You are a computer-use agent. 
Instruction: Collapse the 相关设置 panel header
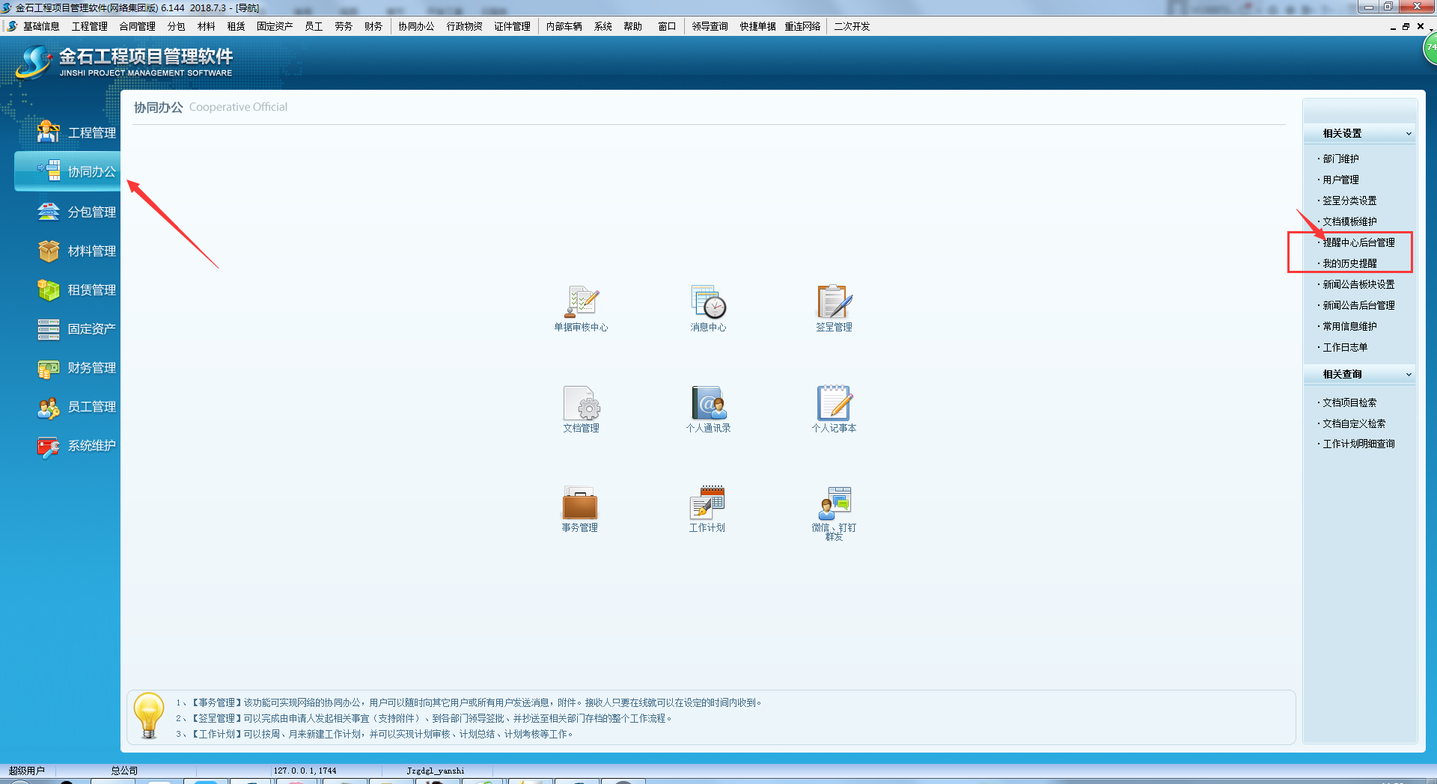(x=1359, y=133)
